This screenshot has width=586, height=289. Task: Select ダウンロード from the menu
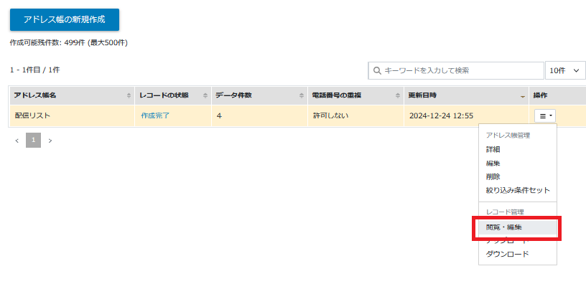[x=507, y=254]
